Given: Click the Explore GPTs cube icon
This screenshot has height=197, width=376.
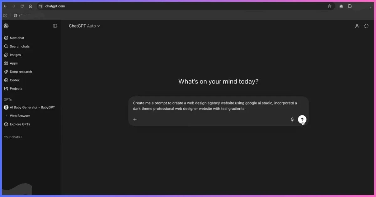Looking at the screenshot, I should (x=6, y=124).
